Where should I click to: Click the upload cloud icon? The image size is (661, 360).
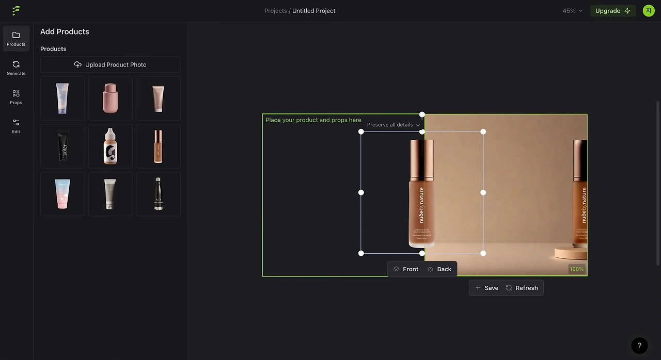pos(78,64)
